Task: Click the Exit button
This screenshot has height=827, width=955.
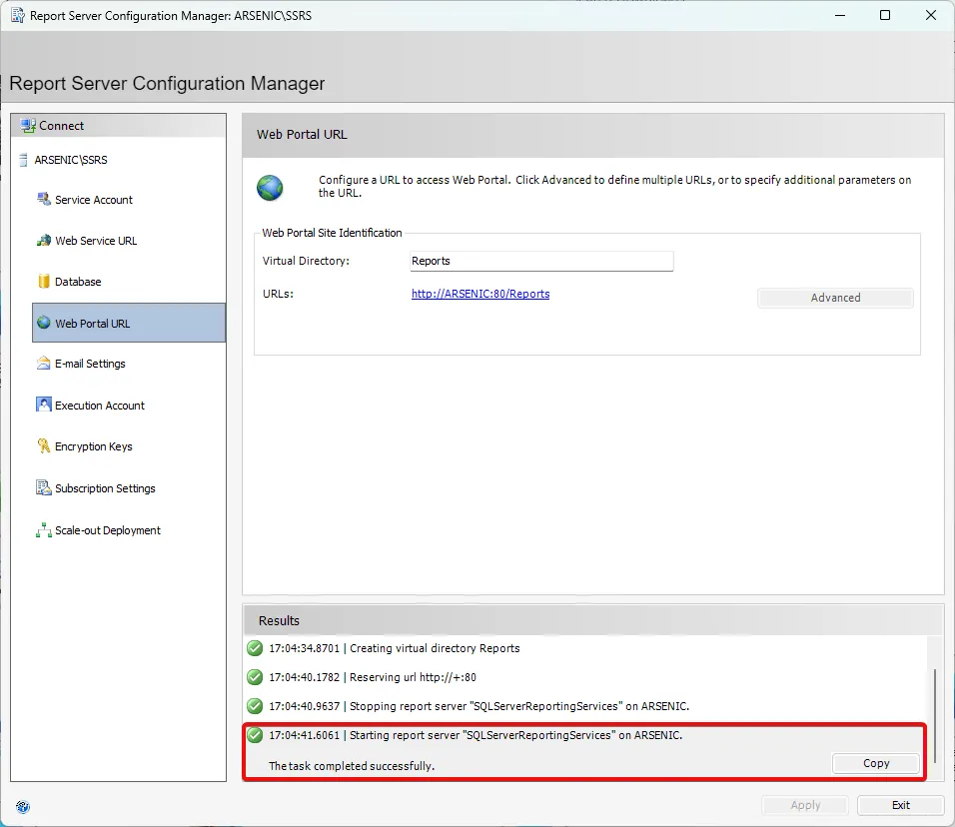Action: pos(901,805)
